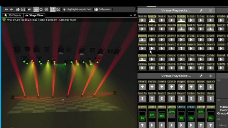The height and width of the screenshot is (128, 228).
Task: Start the Beam S playback
Action: (x=191, y=48)
